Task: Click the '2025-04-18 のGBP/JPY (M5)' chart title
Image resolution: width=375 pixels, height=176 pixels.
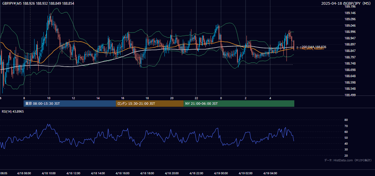Action: [346, 4]
